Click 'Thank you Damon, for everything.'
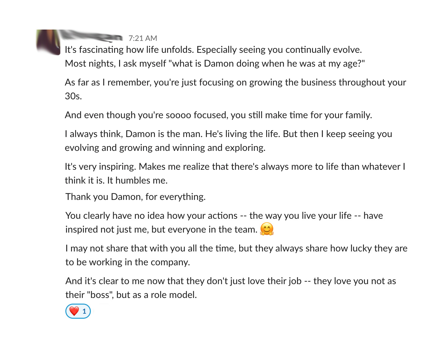This screenshot has width=440, height=347. 135,197
